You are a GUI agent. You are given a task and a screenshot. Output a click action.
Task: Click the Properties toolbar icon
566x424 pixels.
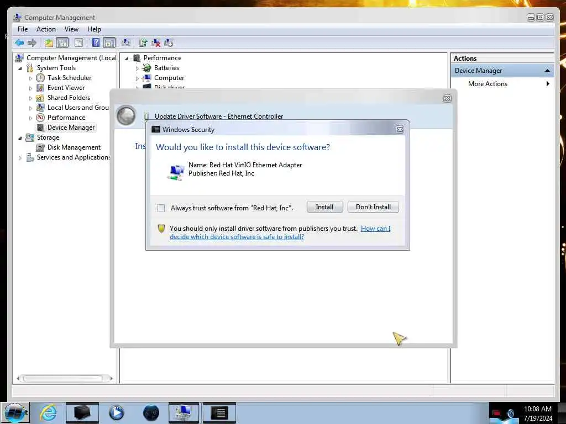tap(78, 43)
